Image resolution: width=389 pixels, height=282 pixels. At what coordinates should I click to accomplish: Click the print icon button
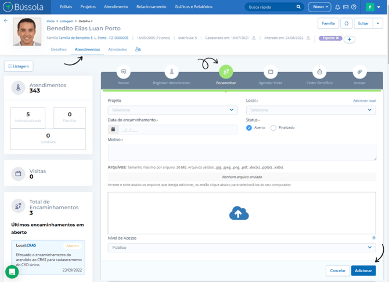click(x=347, y=23)
